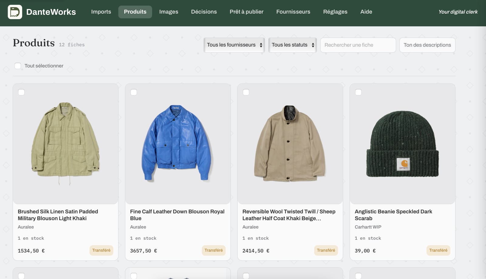Click the DanteWorks brand name
Screen dimensions: 486x279
[51, 12]
